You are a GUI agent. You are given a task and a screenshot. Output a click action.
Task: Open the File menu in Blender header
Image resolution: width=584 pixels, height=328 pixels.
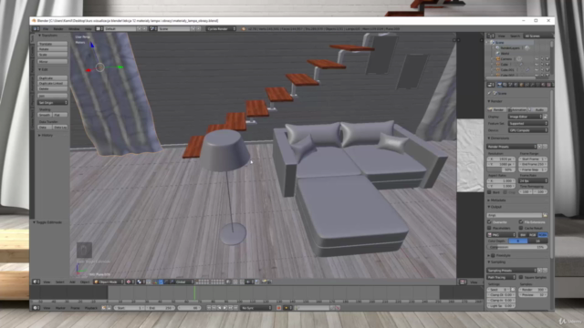[x=46, y=28]
